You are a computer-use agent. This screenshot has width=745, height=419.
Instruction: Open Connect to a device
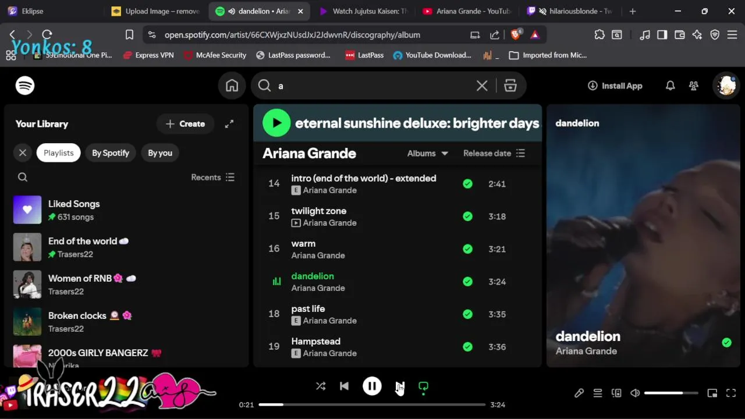click(x=616, y=393)
